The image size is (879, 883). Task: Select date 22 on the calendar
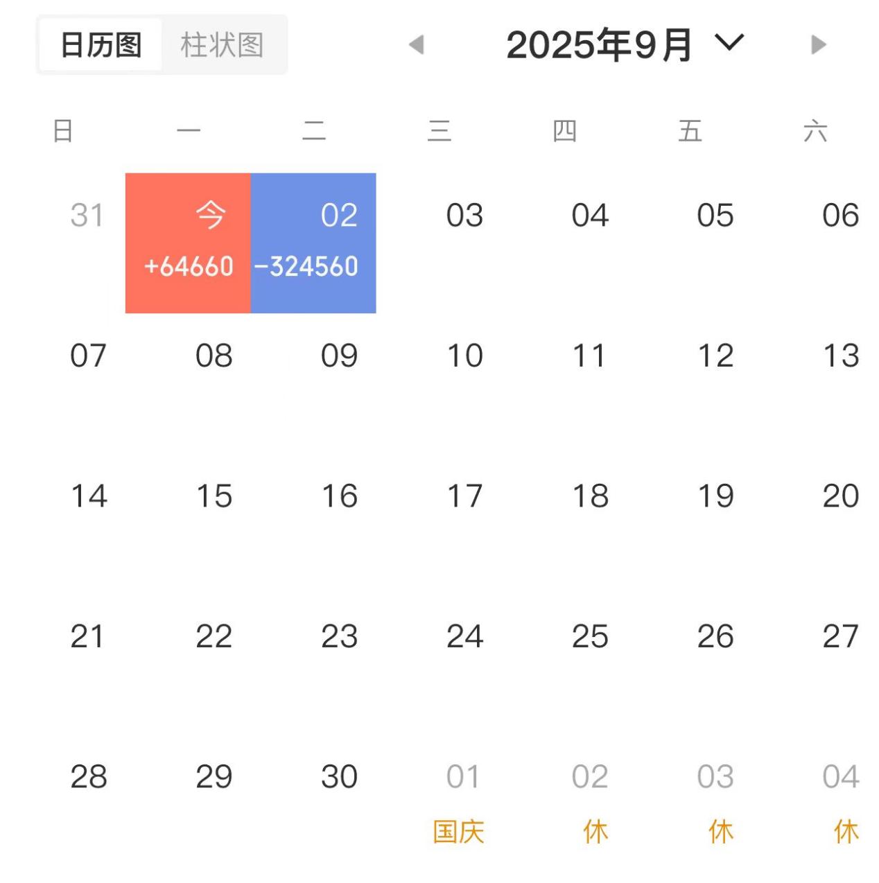(214, 637)
